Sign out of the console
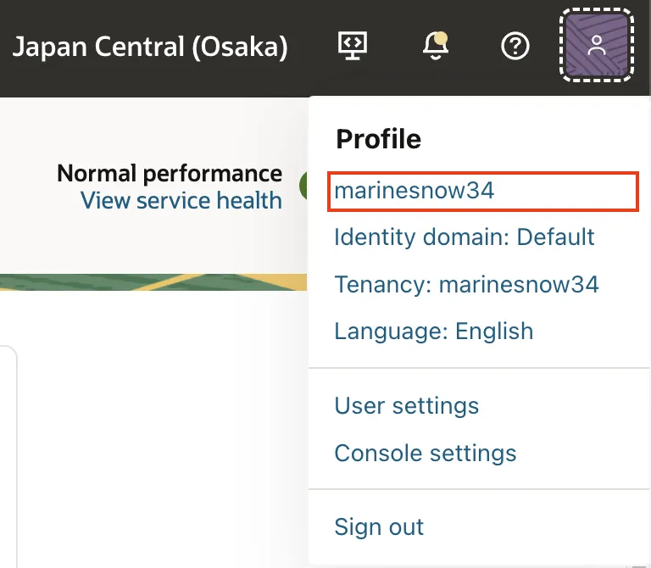 (x=379, y=526)
